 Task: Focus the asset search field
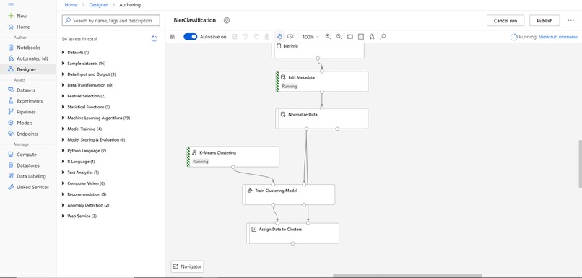[x=111, y=21]
